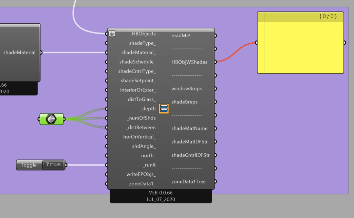Click the north_ input parameter

(x=148, y=156)
